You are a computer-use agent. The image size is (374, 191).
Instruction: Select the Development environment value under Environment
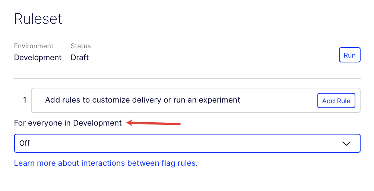(x=38, y=58)
